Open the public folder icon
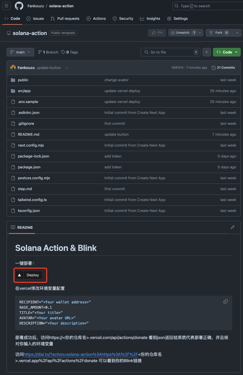This screenshot has height=375, width=243. click(x=13, y=80)
